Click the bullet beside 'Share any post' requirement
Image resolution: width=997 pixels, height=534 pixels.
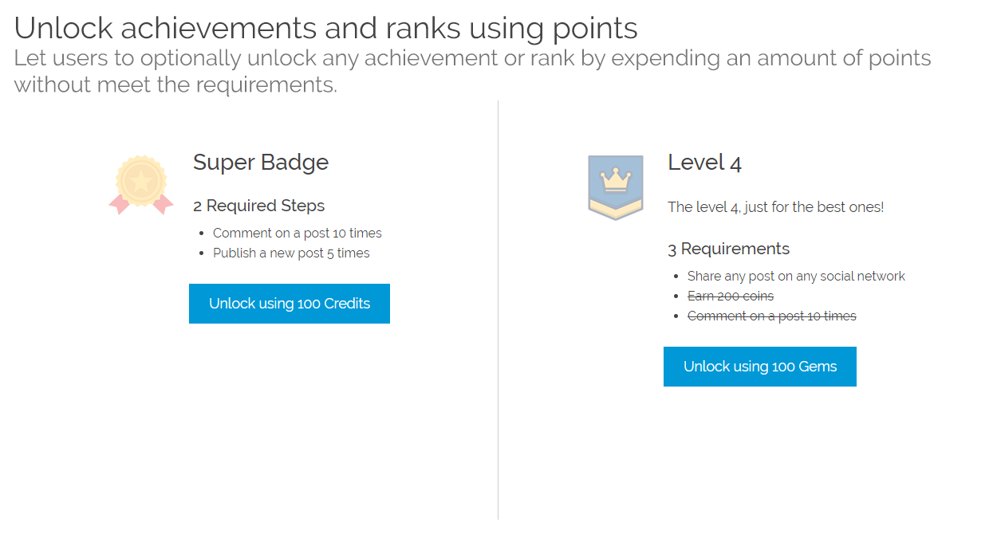[676, 276]
